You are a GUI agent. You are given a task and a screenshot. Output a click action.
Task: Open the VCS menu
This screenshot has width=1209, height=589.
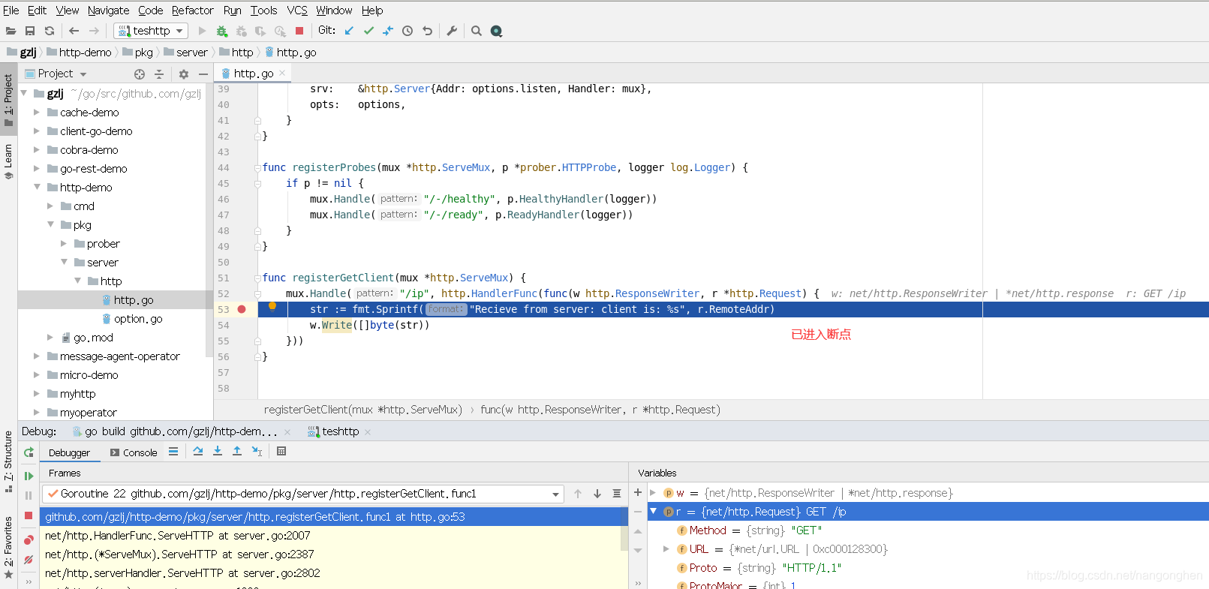297,11
